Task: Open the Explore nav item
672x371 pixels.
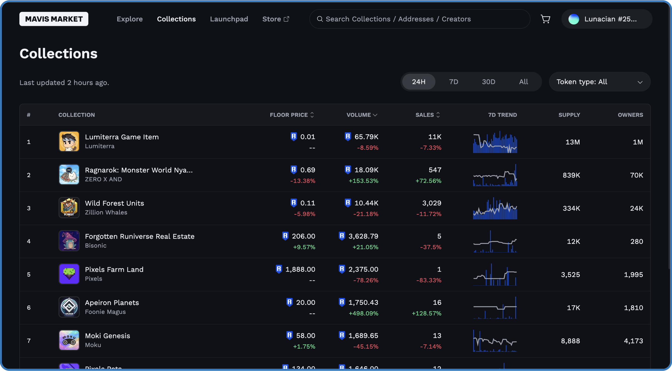Action: [x=130, y=19]
